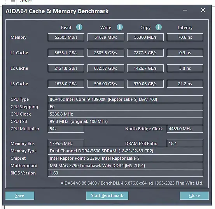Click the report icon above the window

[x=13, y=2]
